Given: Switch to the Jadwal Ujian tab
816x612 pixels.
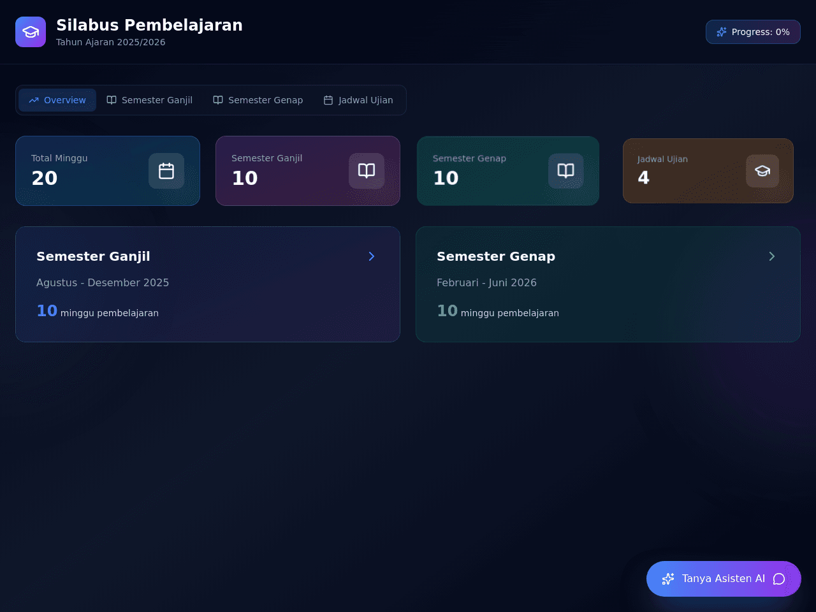Looking at the screenshot, I should (x=358, y=100).
